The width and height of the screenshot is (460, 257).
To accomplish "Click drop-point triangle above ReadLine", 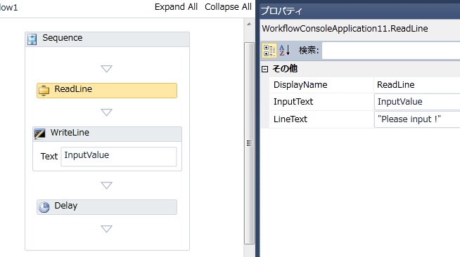I will click(x=106, y=69).
